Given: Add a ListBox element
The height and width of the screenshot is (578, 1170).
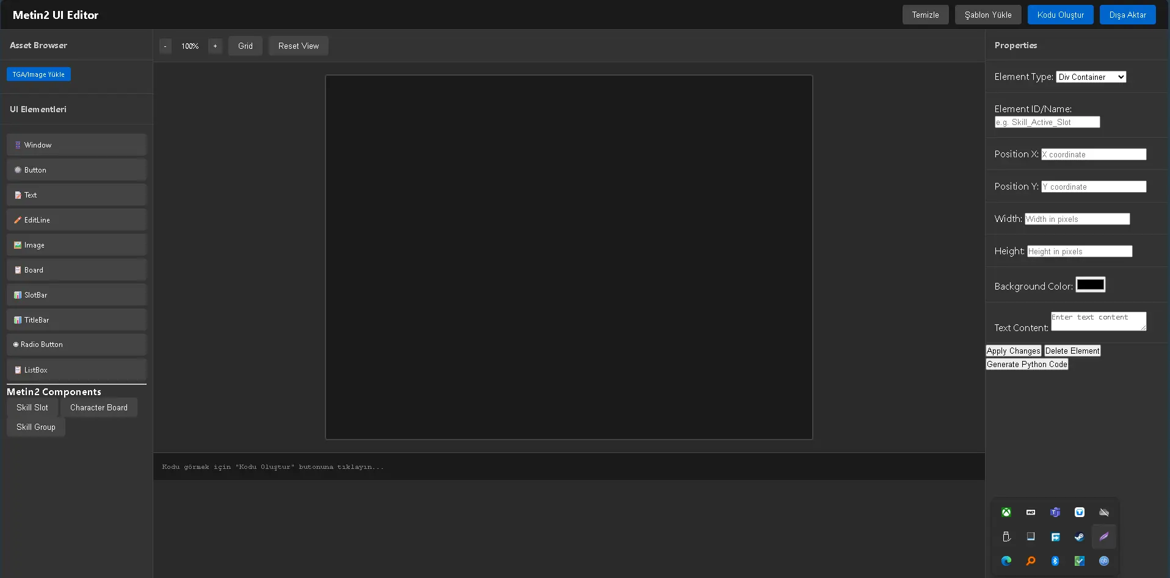Looking at the screenshot, I should click(x=76, y=370).
